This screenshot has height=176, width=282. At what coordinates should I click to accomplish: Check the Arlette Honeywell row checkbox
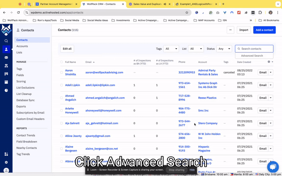click(x=61, y=111)
